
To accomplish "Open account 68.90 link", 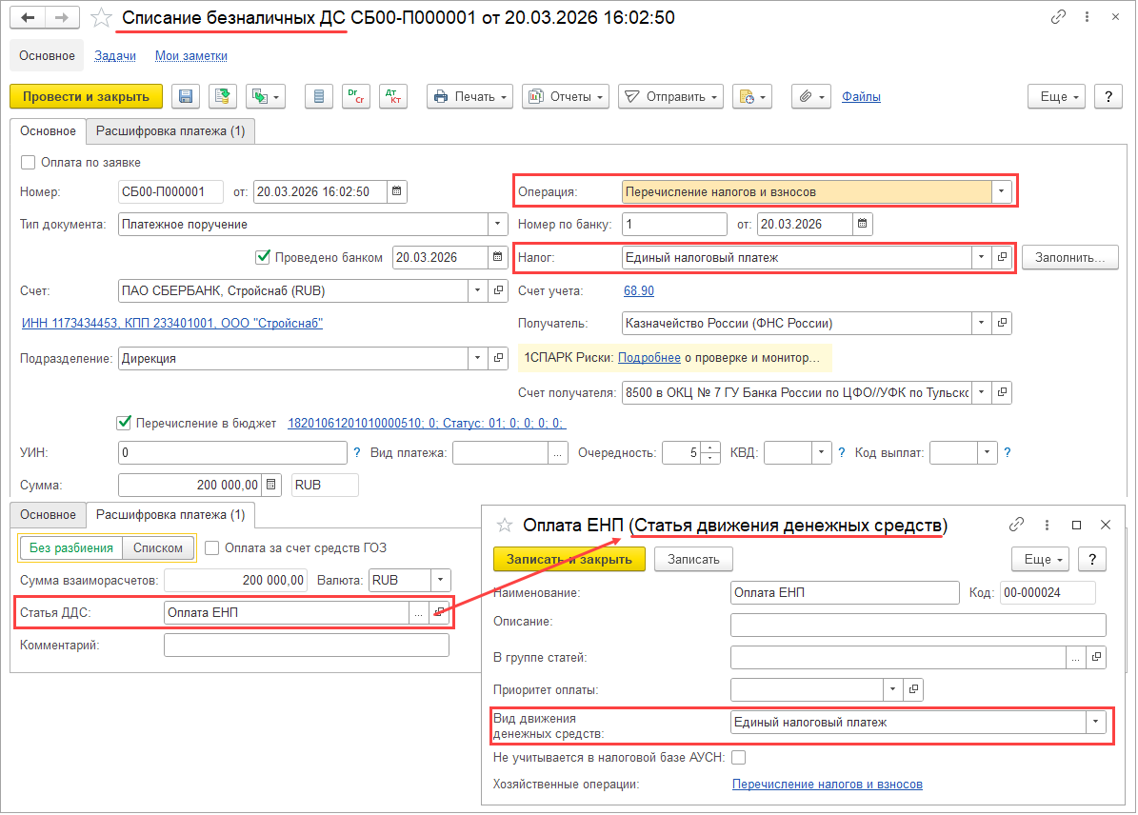I will click(x=639, y=290).
